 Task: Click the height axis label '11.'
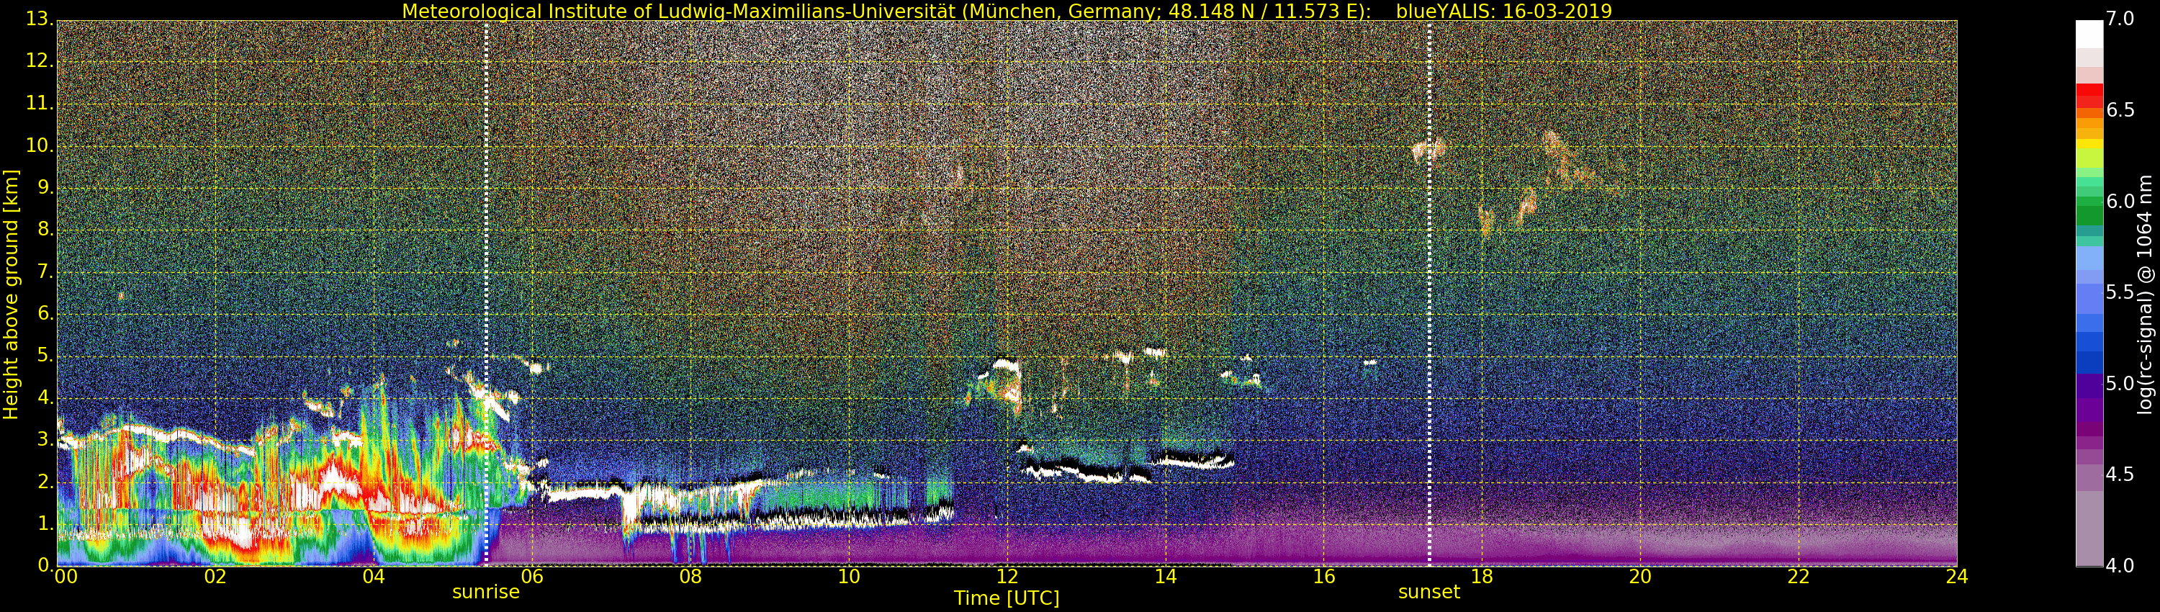tap(40, 103)
